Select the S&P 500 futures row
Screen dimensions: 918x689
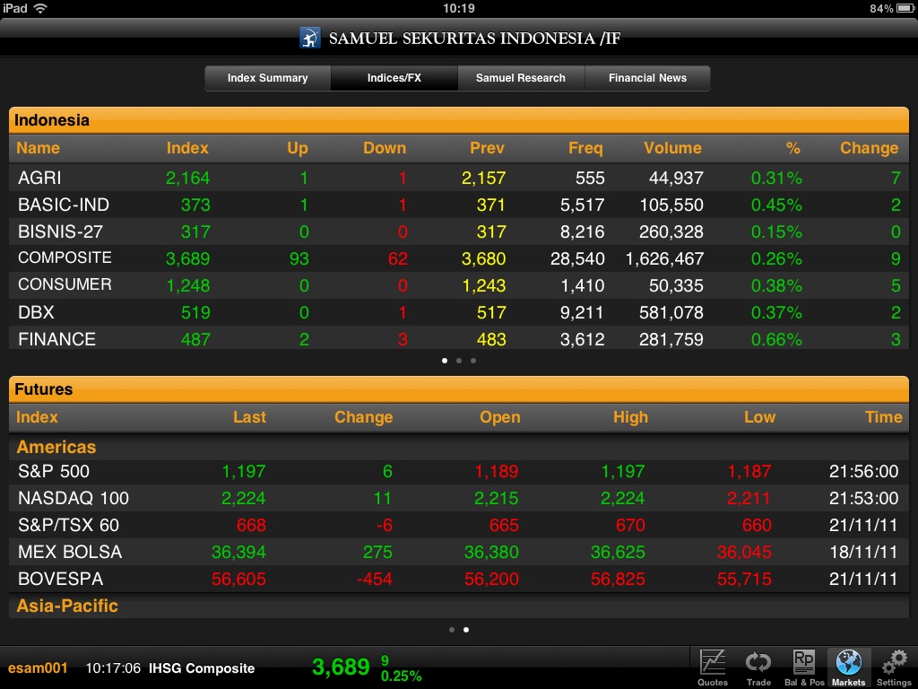click(x=458, y=471)
